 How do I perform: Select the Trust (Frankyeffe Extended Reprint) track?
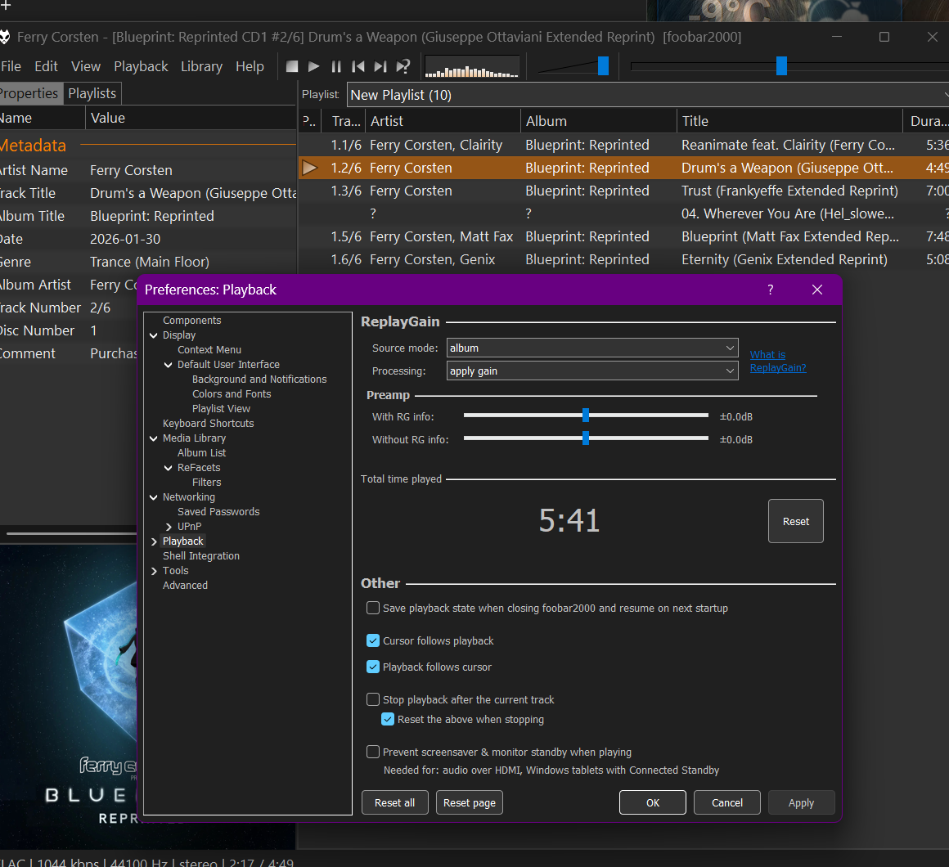click(x=624, y=191)
